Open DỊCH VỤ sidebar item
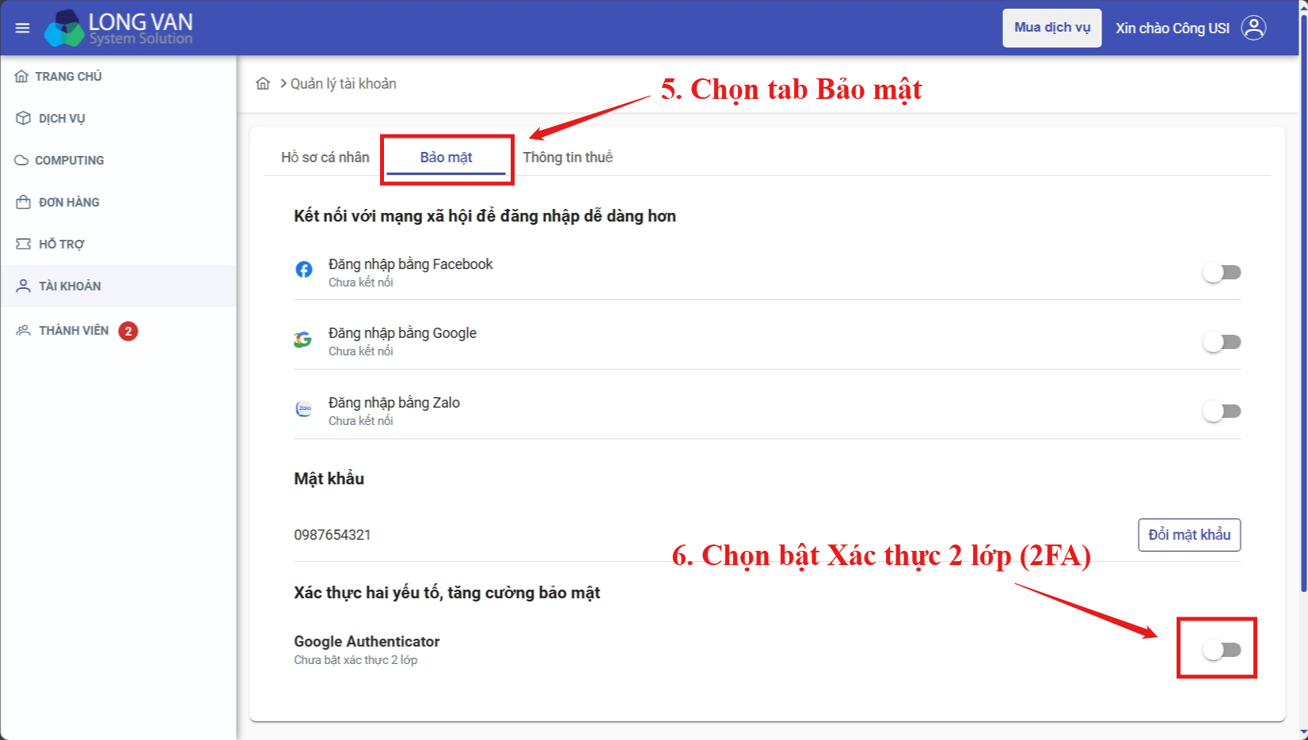 pyautogui.click(x=119, y=118)
